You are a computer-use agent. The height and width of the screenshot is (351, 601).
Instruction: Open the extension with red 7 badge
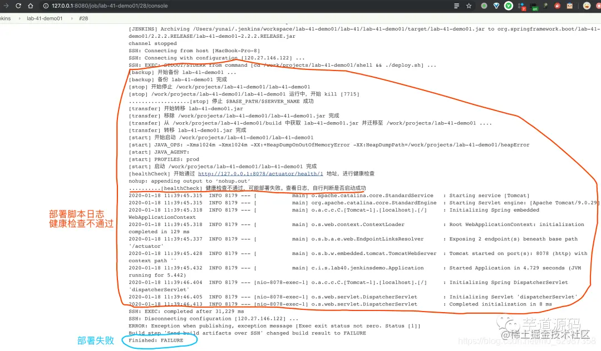(521, 6)
